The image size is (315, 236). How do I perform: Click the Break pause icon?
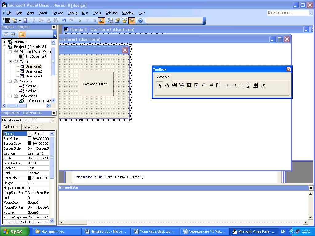coord(87,21)
